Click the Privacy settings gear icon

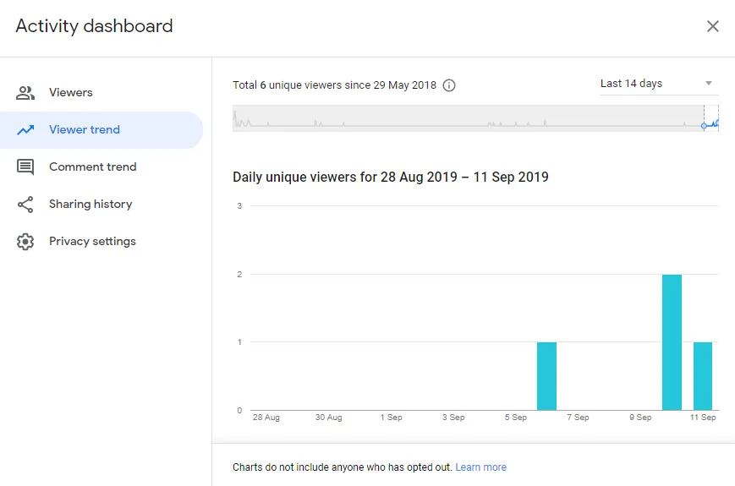(x=25, y=242)
